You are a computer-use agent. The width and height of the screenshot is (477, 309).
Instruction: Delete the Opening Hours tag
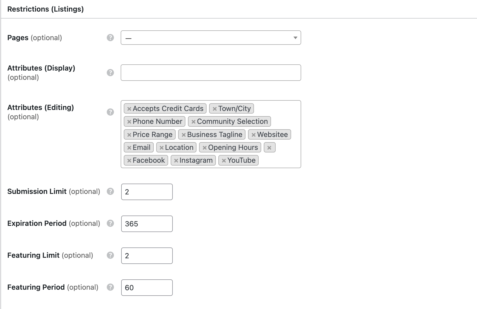204,148
